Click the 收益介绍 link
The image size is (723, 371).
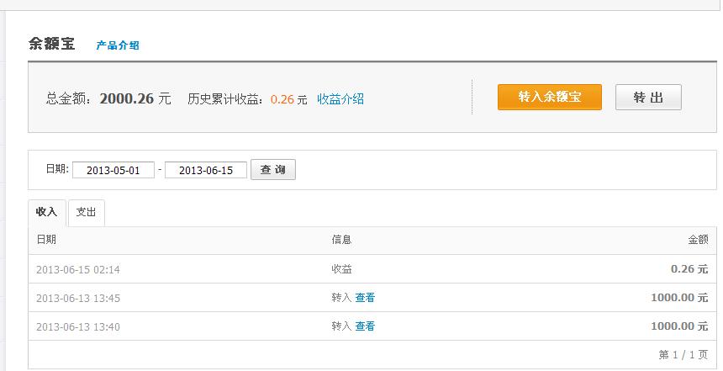click(x=340, y=99)
